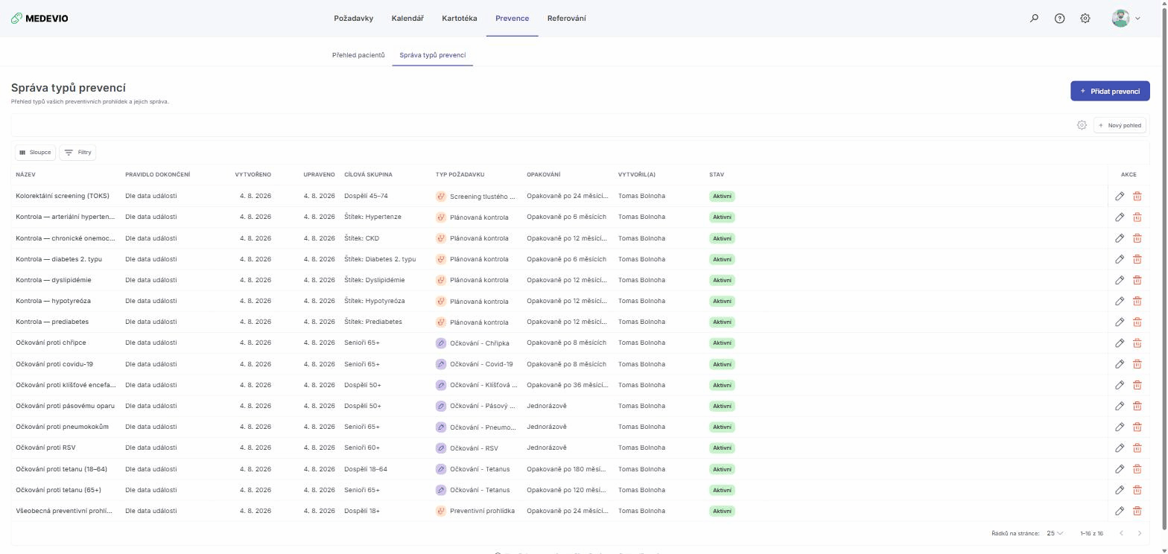
Task: Go to Kartotéka in top menu
Action: pos(460,19)
